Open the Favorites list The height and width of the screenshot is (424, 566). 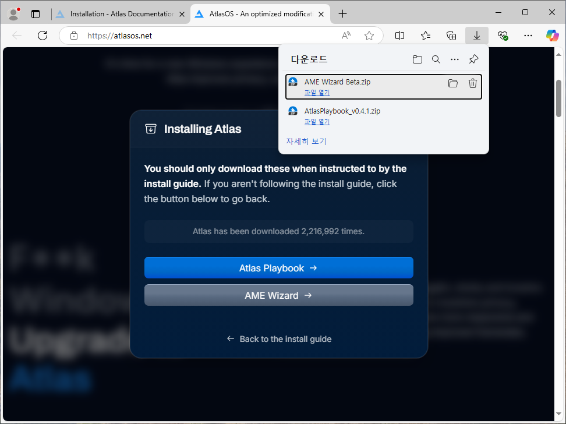click(426, 36)
